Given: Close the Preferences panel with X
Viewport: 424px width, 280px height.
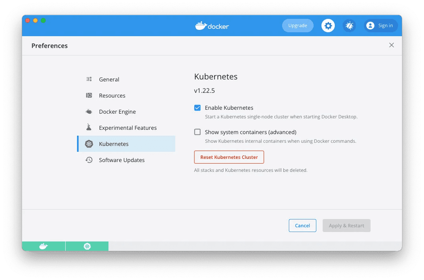Looking at the screenshot, I should coord(391,45).
